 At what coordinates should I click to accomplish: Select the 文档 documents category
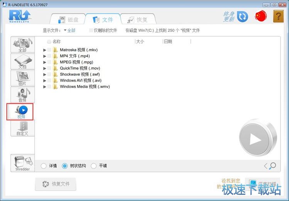click(22, 61)
